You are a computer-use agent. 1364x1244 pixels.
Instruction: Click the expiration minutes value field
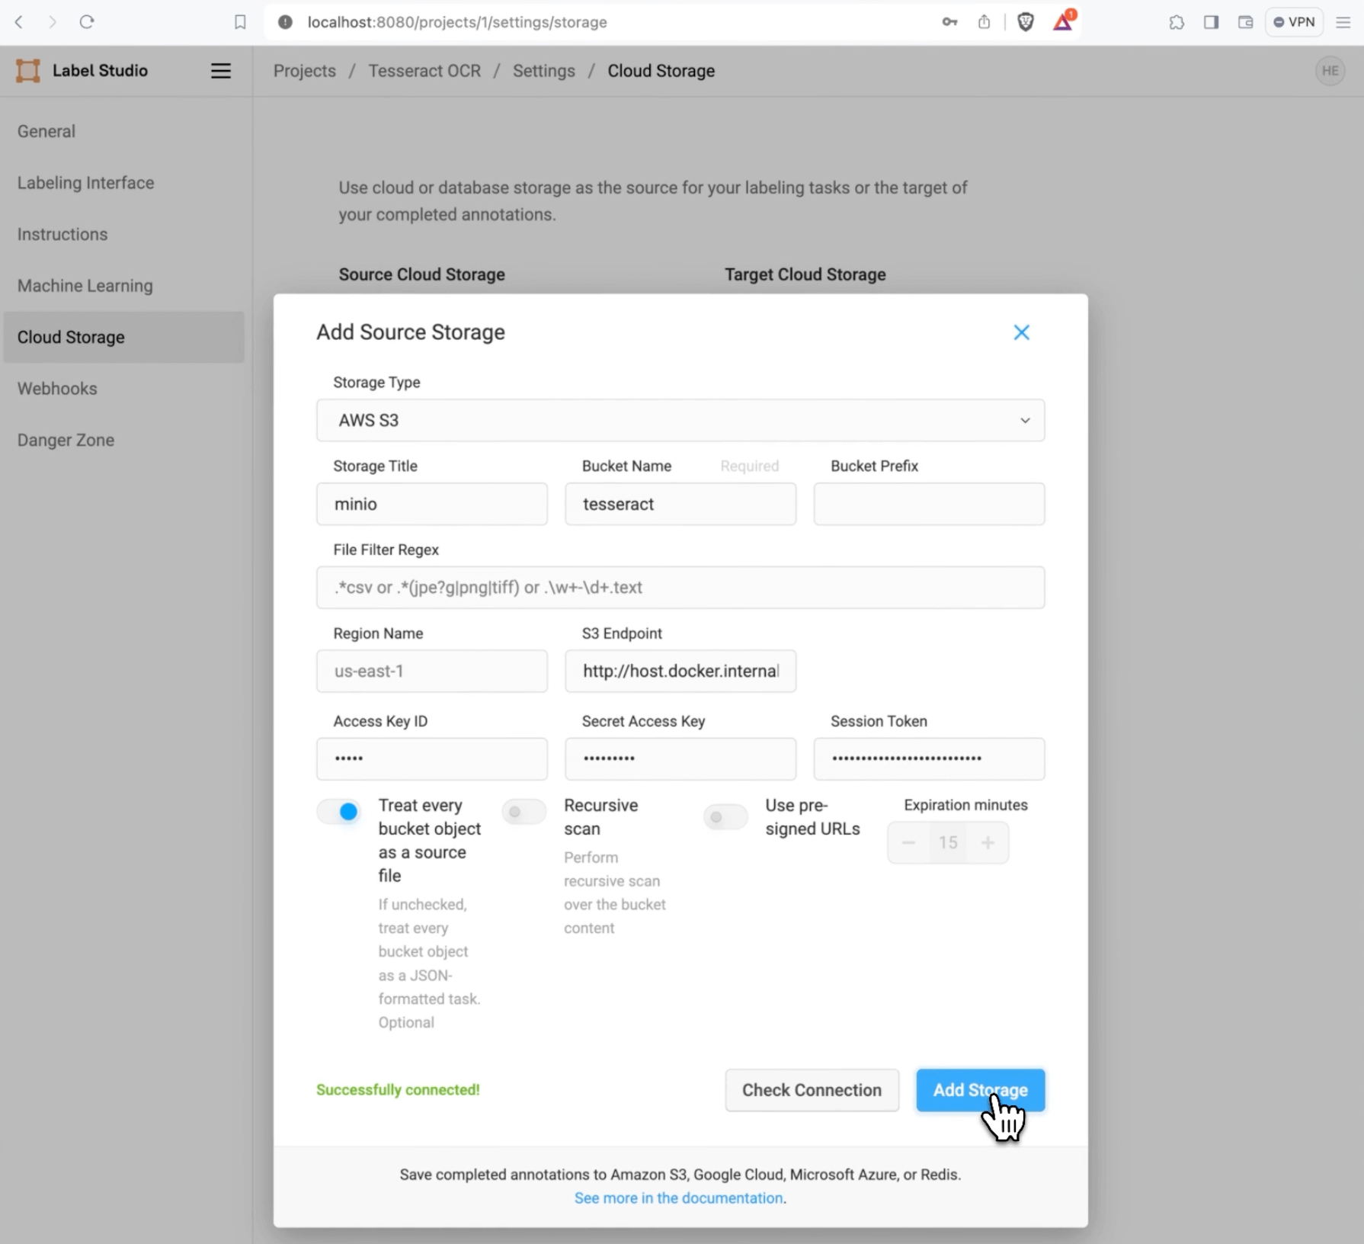coord(948,842)
